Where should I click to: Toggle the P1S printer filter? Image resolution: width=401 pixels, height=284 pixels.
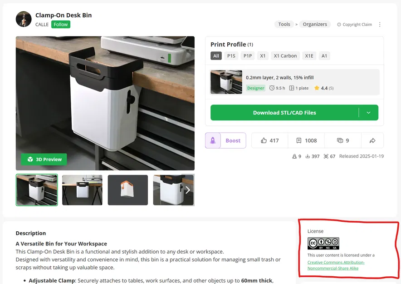[231, 55]
